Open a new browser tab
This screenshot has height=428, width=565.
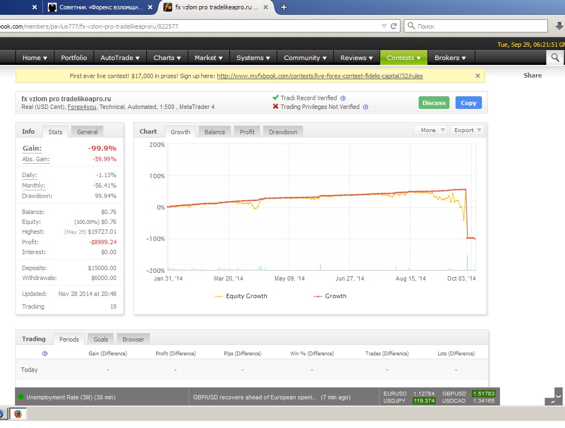point(283,7)
